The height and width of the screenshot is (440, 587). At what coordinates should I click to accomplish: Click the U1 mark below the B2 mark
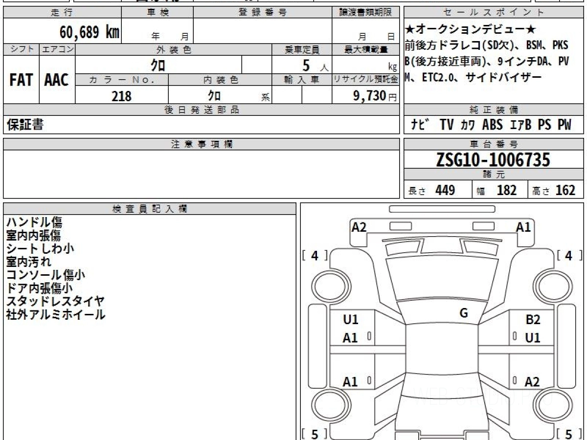tap(533, 337)
